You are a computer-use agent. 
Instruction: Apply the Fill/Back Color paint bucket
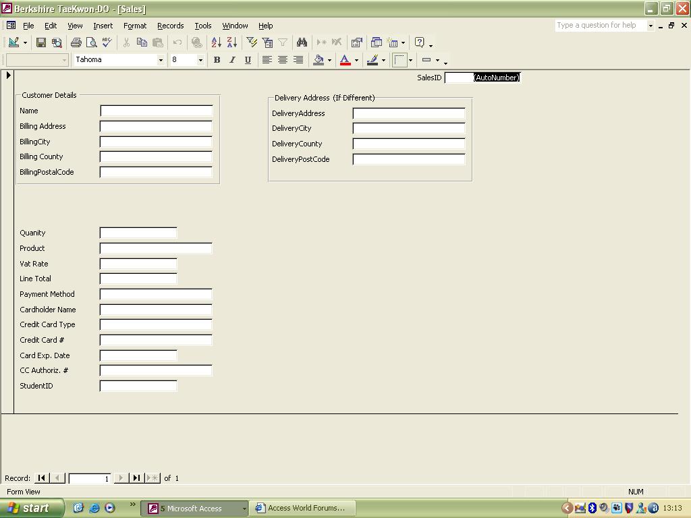pos(319,60)
